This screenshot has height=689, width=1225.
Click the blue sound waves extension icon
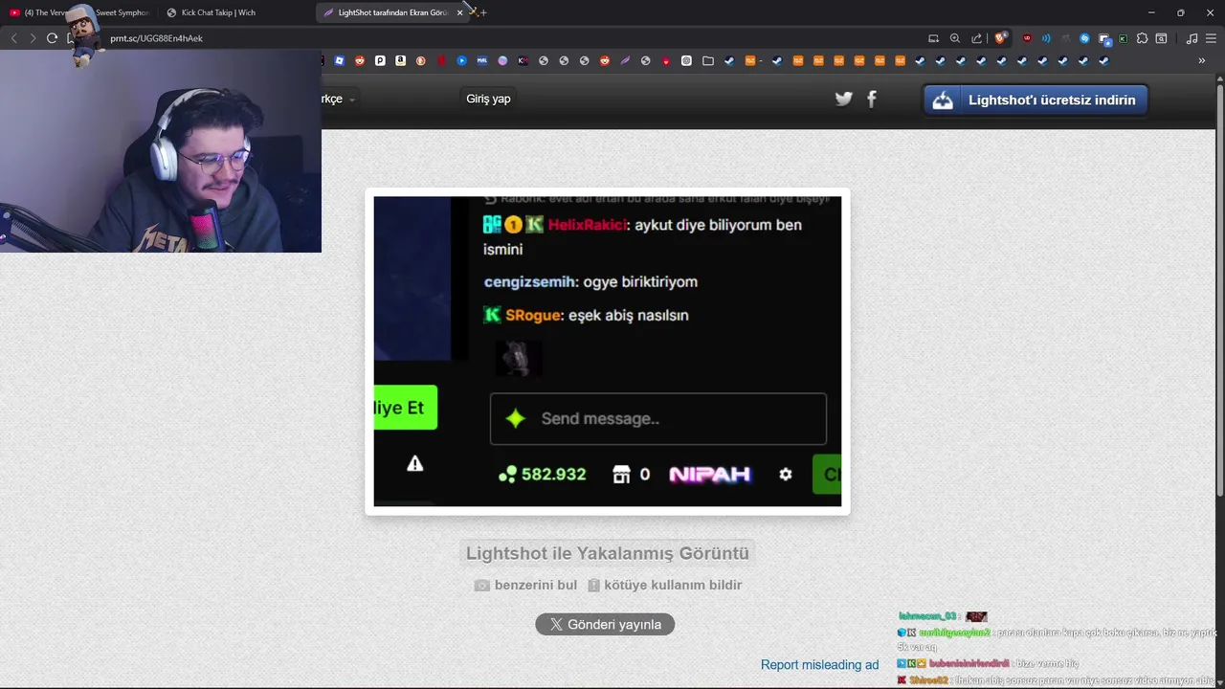(1046, 38)
